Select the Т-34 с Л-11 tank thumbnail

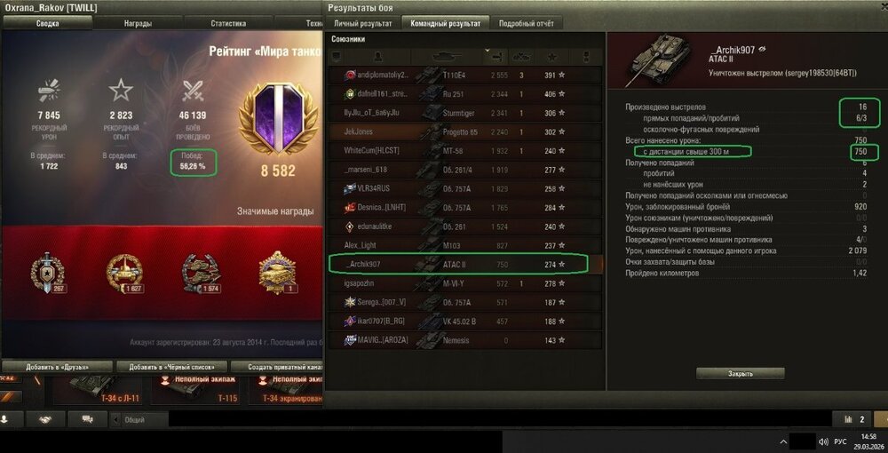pos(97,390)
